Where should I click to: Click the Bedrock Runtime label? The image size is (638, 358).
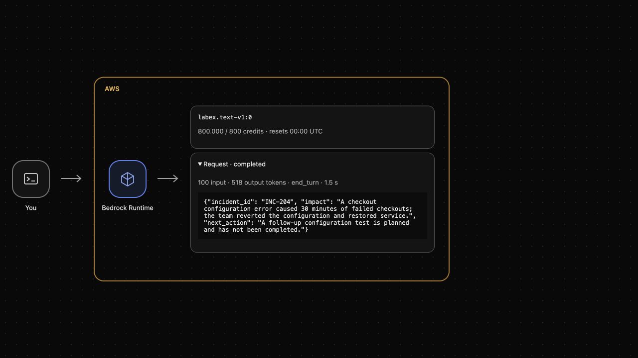coord(128,208)
